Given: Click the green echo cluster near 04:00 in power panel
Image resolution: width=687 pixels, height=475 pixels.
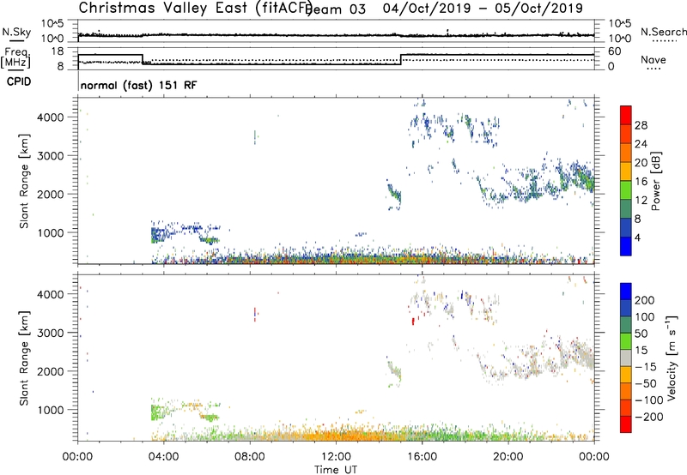Looking at the screenshot, I should pos(157,235).
